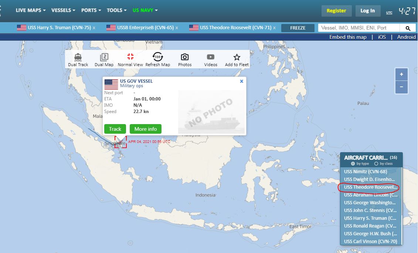Remove USS Harry S. Truman tab
The width and height of the screenshot is (418, 253).
(94, 28)
